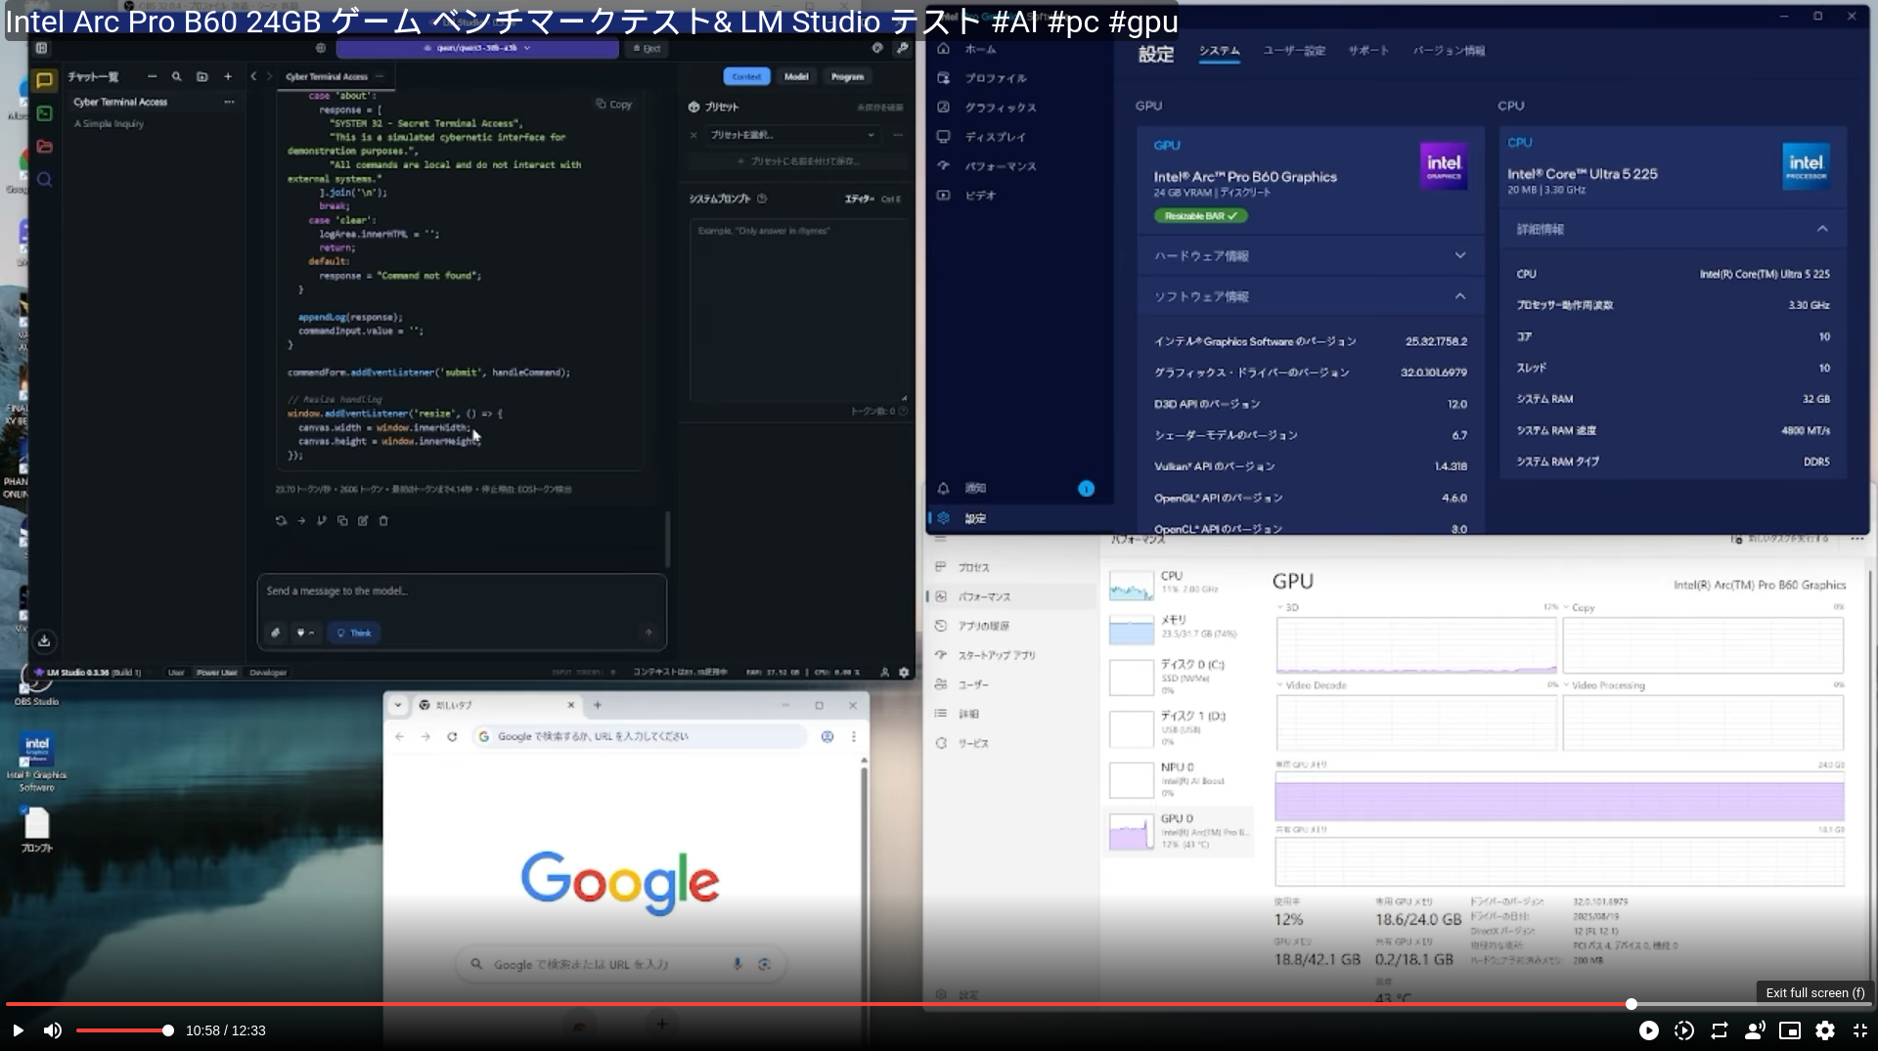The width and height of the screenshot is (1878, 1051).
Task: Select User mode in LM Studio footer
Action: coord(176,673)
